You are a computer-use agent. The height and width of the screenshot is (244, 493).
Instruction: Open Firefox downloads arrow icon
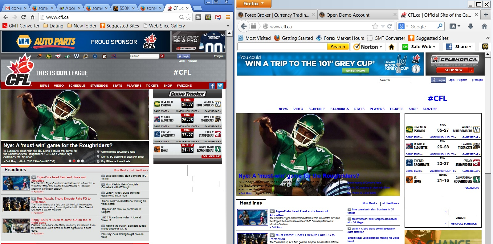[x=471, y=27]
